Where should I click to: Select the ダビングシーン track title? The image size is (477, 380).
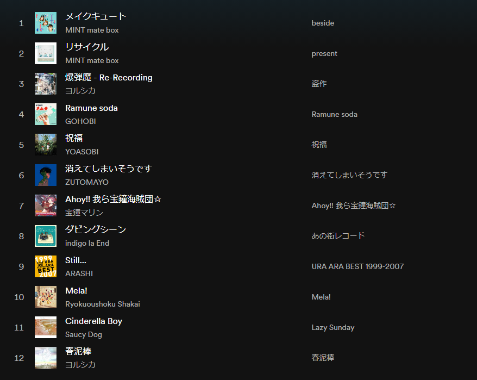(x=96, y=229)
